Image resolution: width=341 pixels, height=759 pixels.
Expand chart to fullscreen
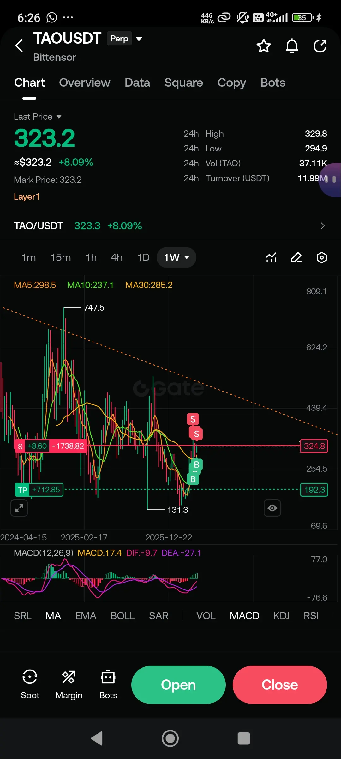point(19,508)
